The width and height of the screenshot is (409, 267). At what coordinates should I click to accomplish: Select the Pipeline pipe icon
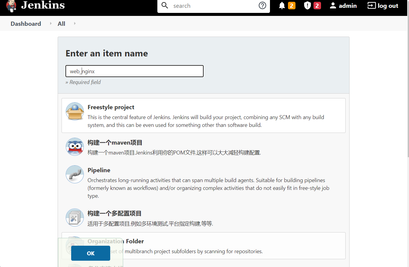(x=75, y=174)
